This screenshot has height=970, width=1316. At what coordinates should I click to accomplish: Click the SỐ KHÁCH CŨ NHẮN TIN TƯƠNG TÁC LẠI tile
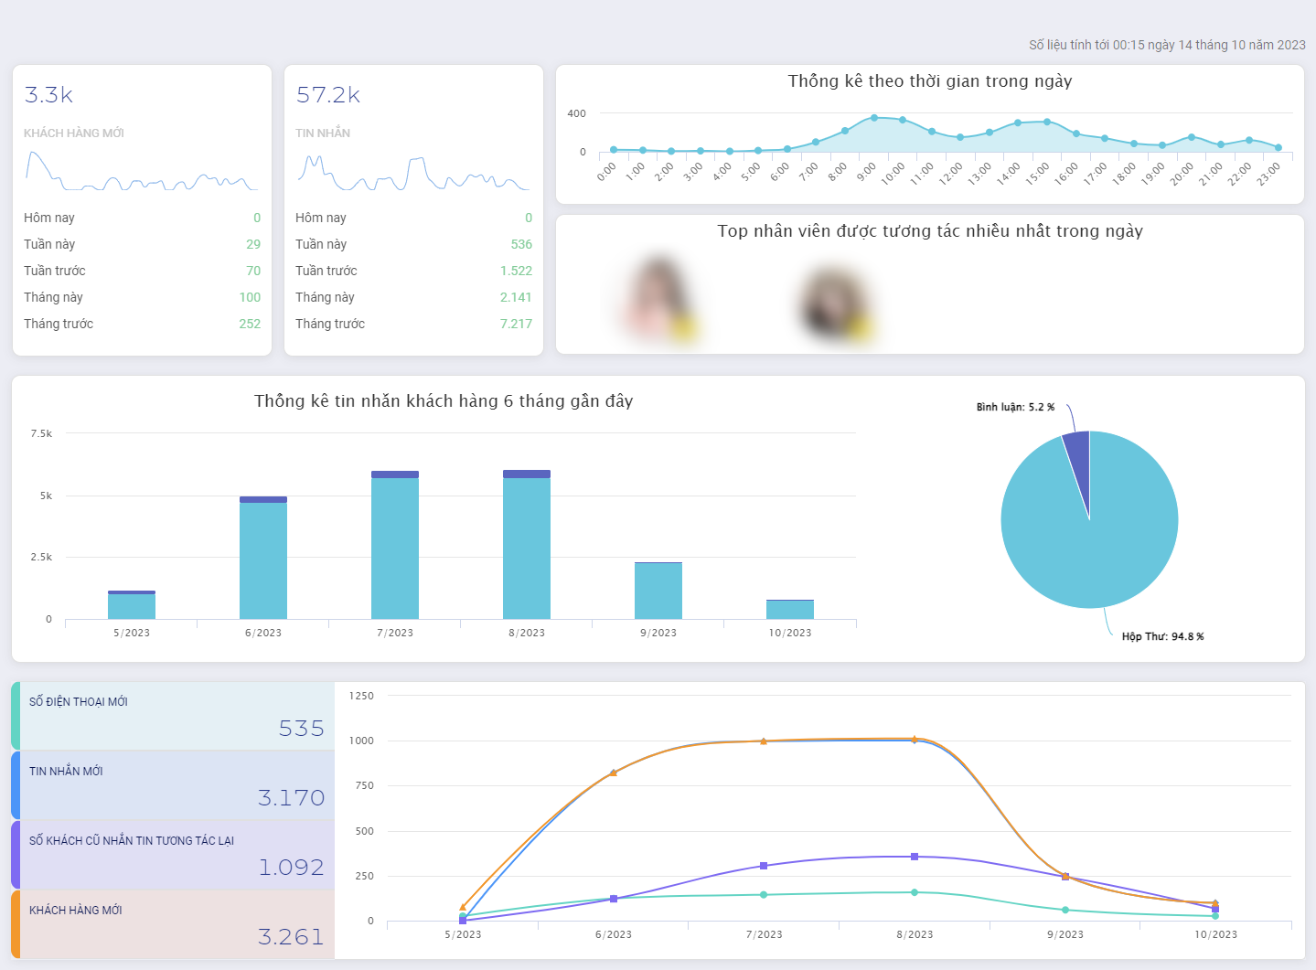coord(173,855)
